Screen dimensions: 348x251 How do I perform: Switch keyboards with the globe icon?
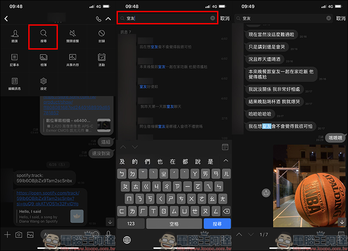pos(127,240)
